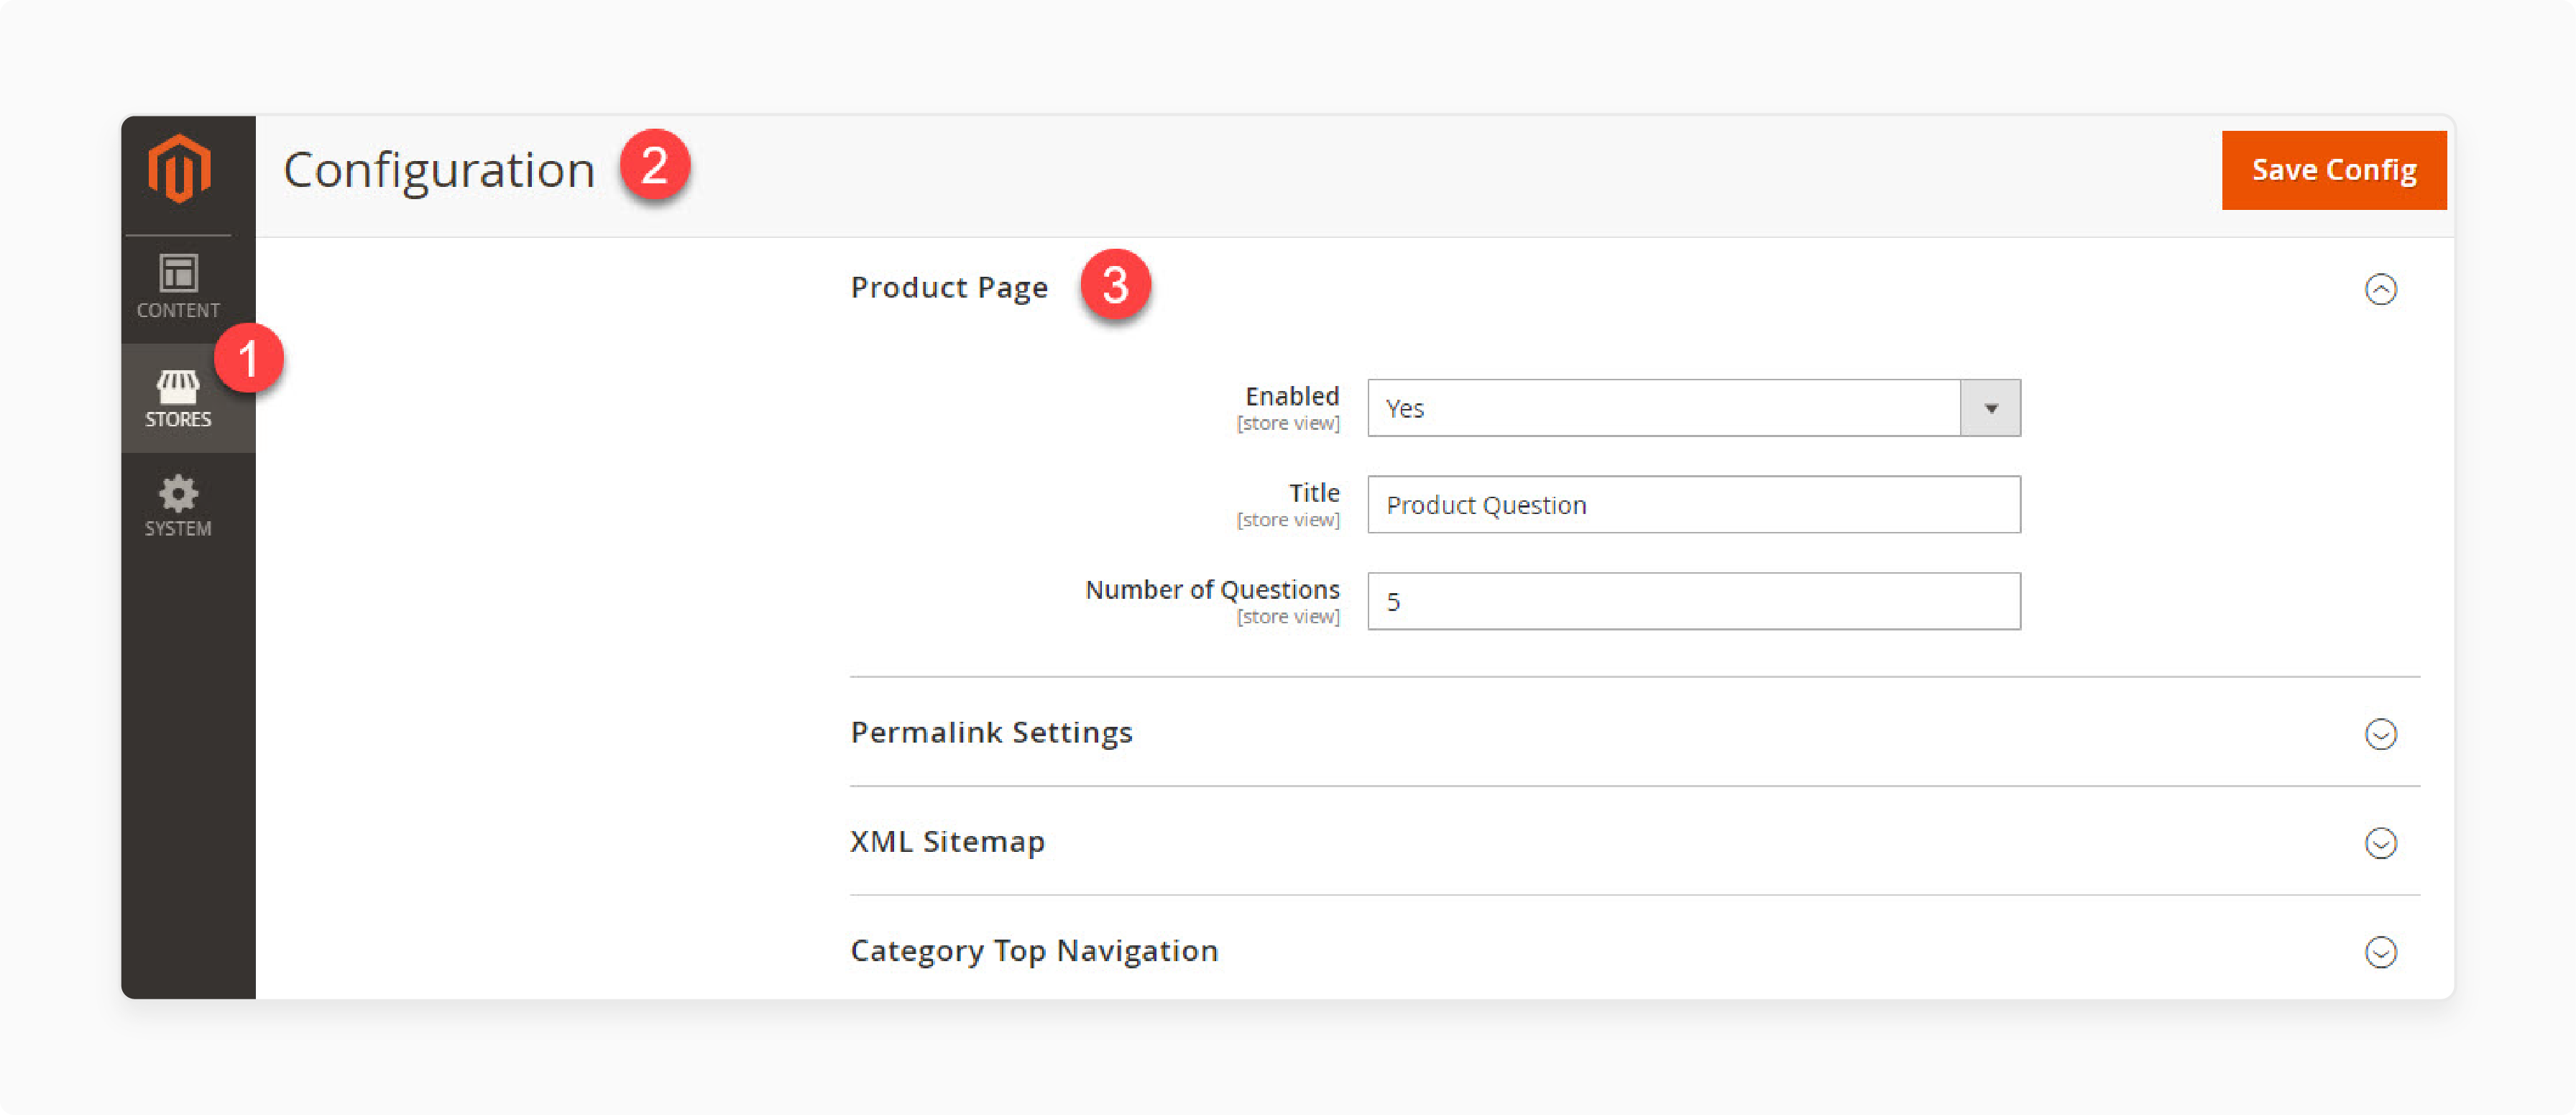Collapse the Product Page section chevron
This screenshot has height=1115, width=2576.
coord(2380,289)
